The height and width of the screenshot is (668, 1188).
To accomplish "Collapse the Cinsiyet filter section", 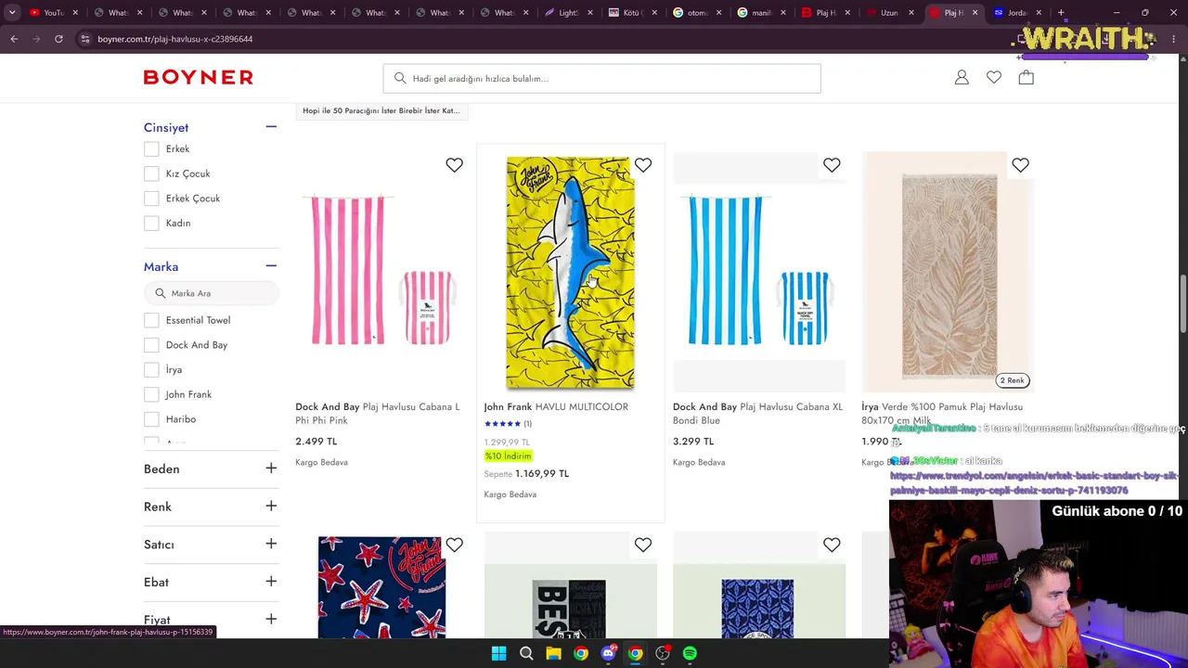I will [271, 127].
